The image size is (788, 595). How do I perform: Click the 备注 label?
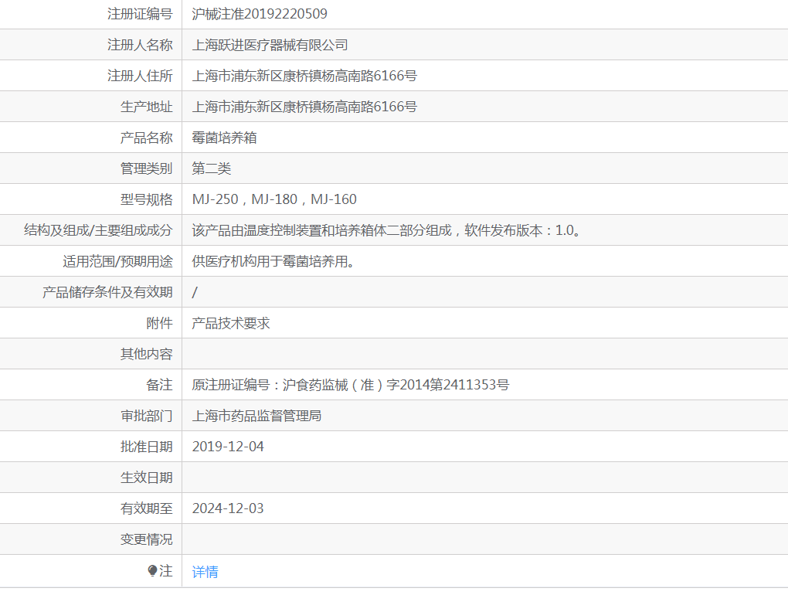point(159,386)
